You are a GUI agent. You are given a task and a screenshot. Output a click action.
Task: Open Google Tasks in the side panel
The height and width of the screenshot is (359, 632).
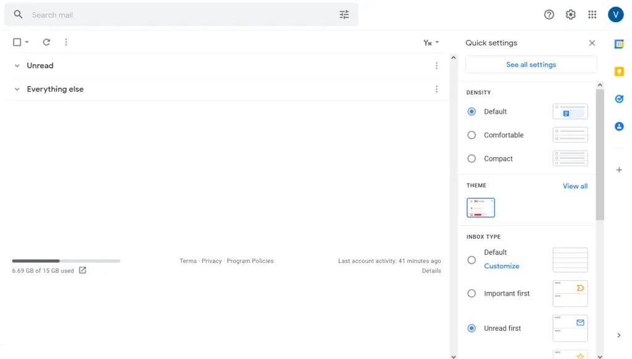[x=619, y=99]
